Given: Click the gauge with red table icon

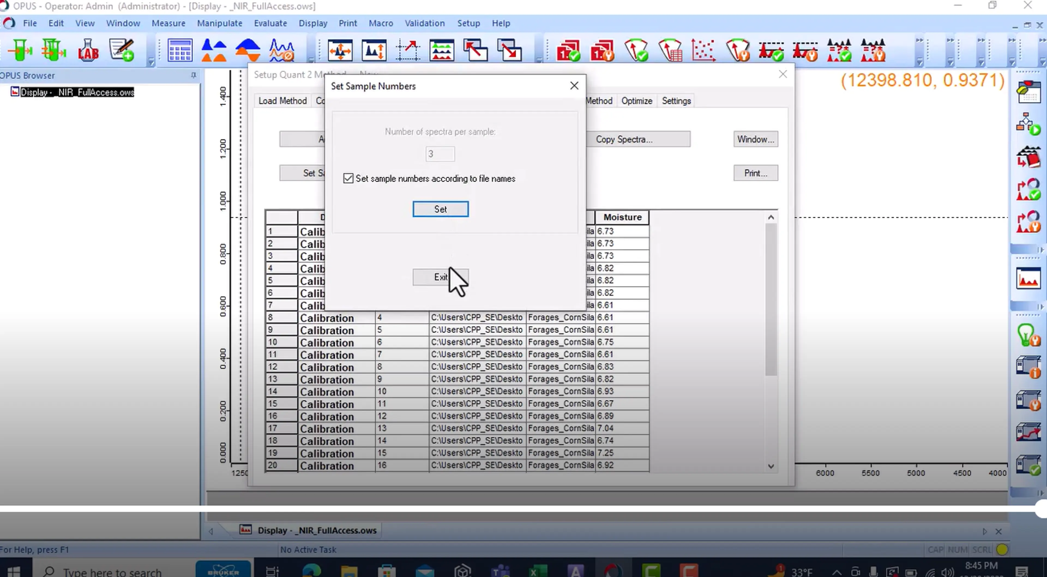Looking at the screenshot, I should [x=670, y=50].
